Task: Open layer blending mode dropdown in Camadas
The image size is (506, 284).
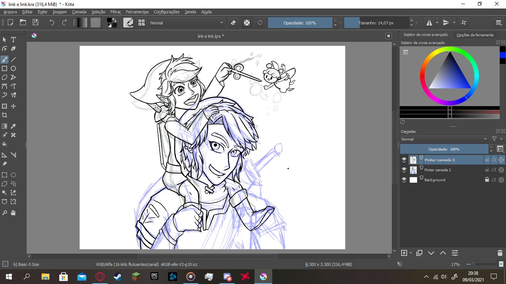Action: point(444,139)
